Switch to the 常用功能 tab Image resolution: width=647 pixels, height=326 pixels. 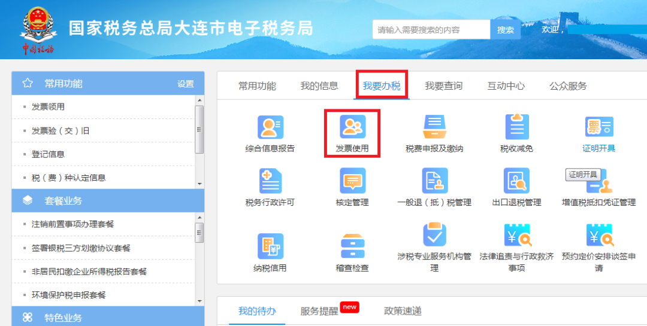[x=257, y=86]
